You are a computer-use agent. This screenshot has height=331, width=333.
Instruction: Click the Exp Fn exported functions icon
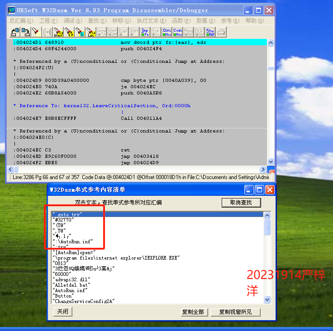tap(156, 32)
